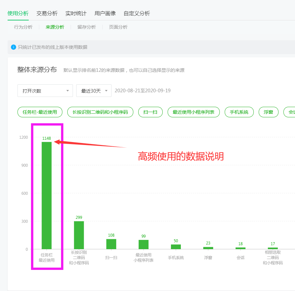This screenshot has width=295, height=291.
Task: Select the 行为分析 sub-tab
Action: [23, 27]
